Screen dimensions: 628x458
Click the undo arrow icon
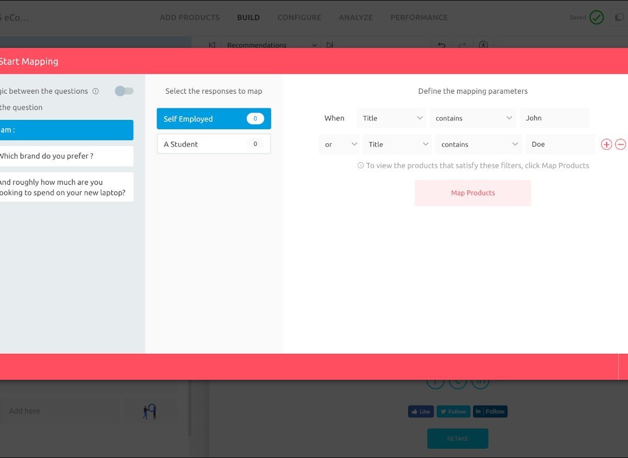[441, 45]
